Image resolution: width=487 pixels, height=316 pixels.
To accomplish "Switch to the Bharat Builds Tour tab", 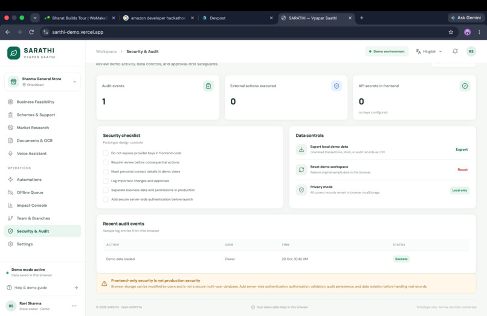I will click(x=80, y=18).
